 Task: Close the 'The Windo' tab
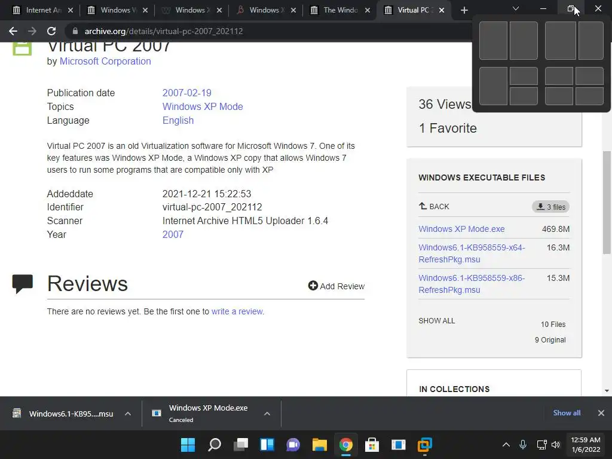tap(368, 10)
